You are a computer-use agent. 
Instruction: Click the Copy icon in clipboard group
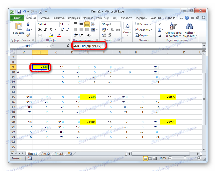[28, 30]
